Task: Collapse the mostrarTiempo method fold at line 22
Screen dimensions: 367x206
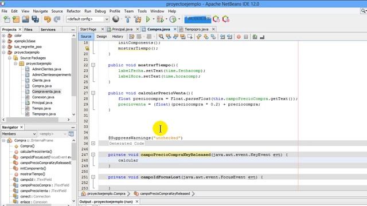Action: coord(93,65)
